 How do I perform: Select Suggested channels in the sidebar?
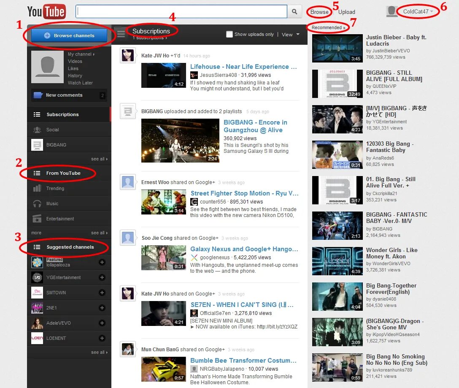click(69, 247)
